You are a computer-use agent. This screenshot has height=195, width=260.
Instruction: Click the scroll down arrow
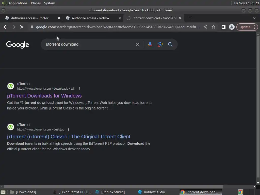point(258,183)
